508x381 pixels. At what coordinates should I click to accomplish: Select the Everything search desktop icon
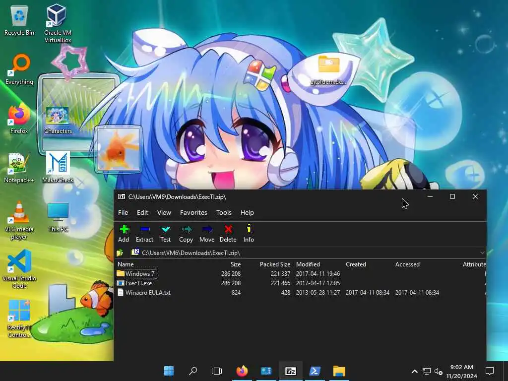19,69
